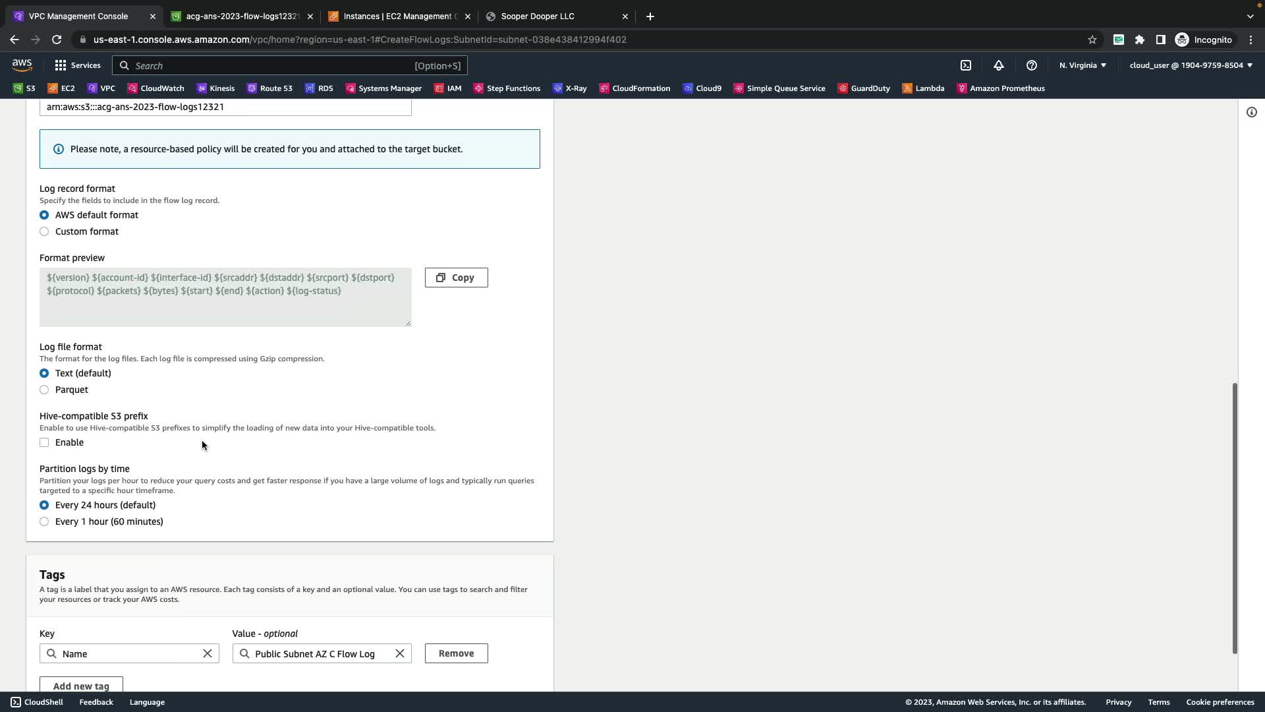Open the cloud_user account menu
The image size is (1265, 712).
pos(1191,65)
